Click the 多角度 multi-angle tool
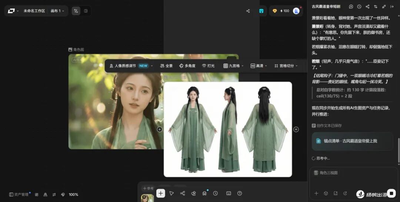Screen dimensions: 400x202 coord(187,66)
